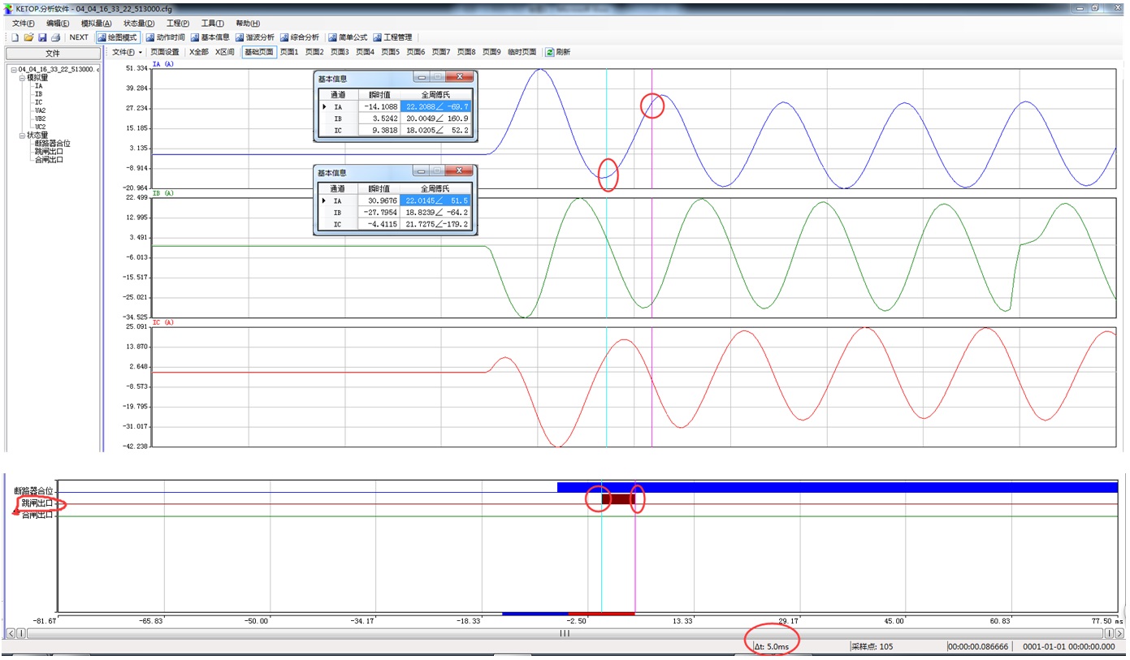Switch to the 页面3 tab
The height and width of the screenshot is (660, 1130).
coord(340,52)
